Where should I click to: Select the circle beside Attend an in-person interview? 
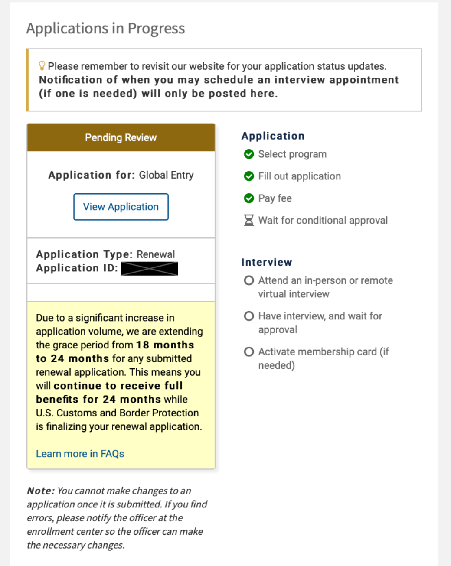[249, 280]
